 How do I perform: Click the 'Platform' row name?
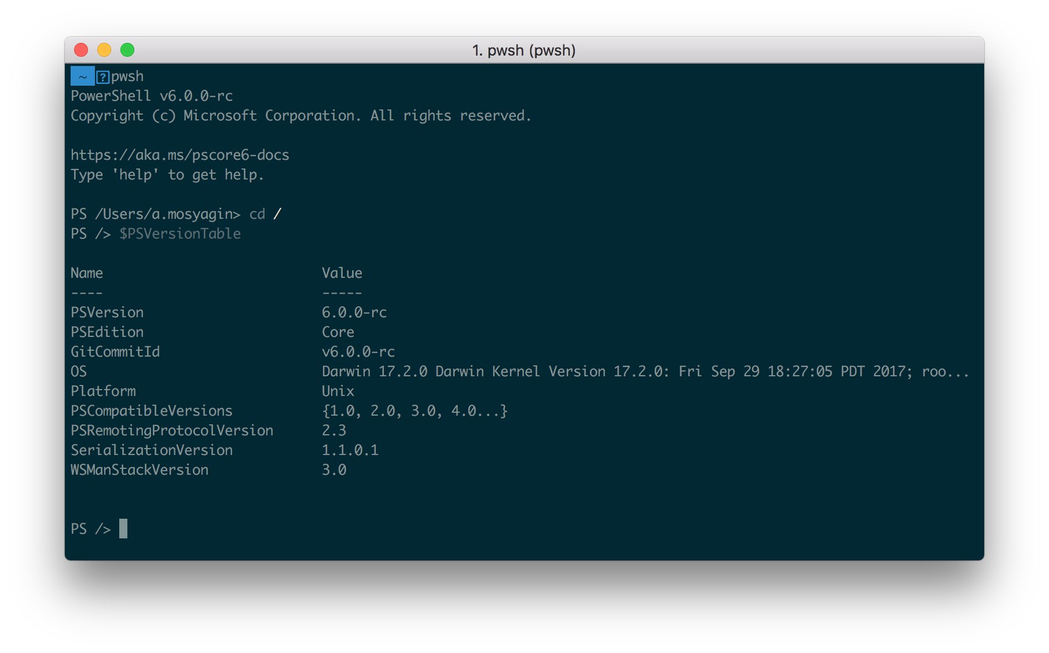[103, 391]
